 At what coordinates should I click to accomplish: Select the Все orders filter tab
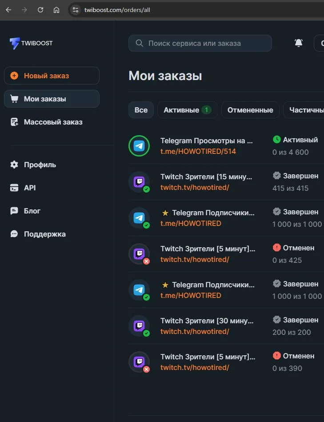tap(141, 110)
